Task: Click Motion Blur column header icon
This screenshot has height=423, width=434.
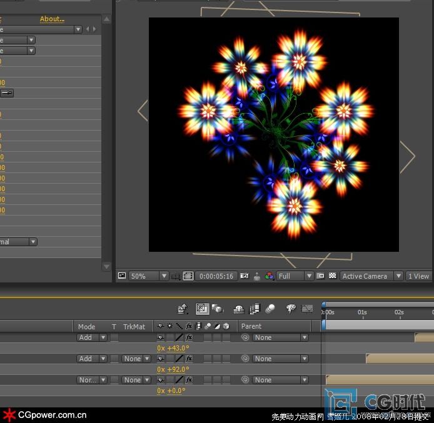Action: tap(208, 326)
